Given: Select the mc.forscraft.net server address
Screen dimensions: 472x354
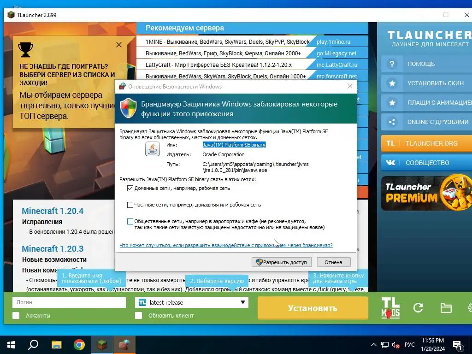Looking at the screenshot, I should [336, 76].
